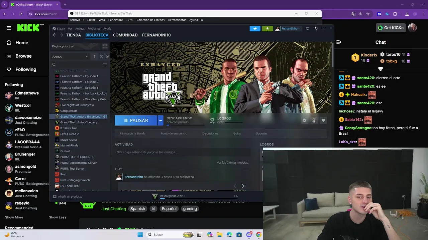Open advanced filters icon beside library search

tap(105, 65)
